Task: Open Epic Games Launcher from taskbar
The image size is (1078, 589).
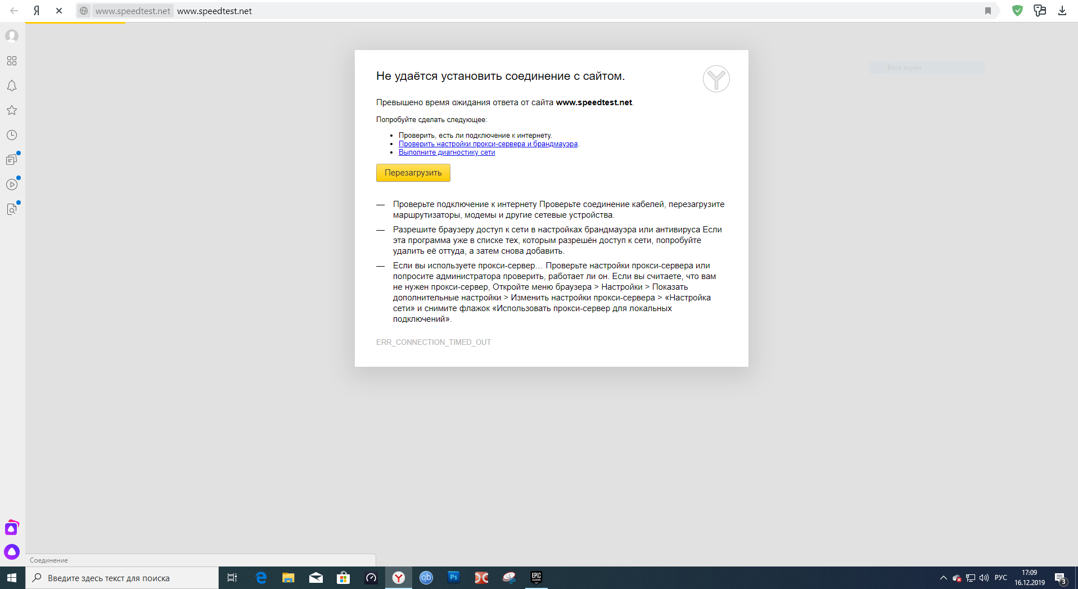Action: pos(536,578)
